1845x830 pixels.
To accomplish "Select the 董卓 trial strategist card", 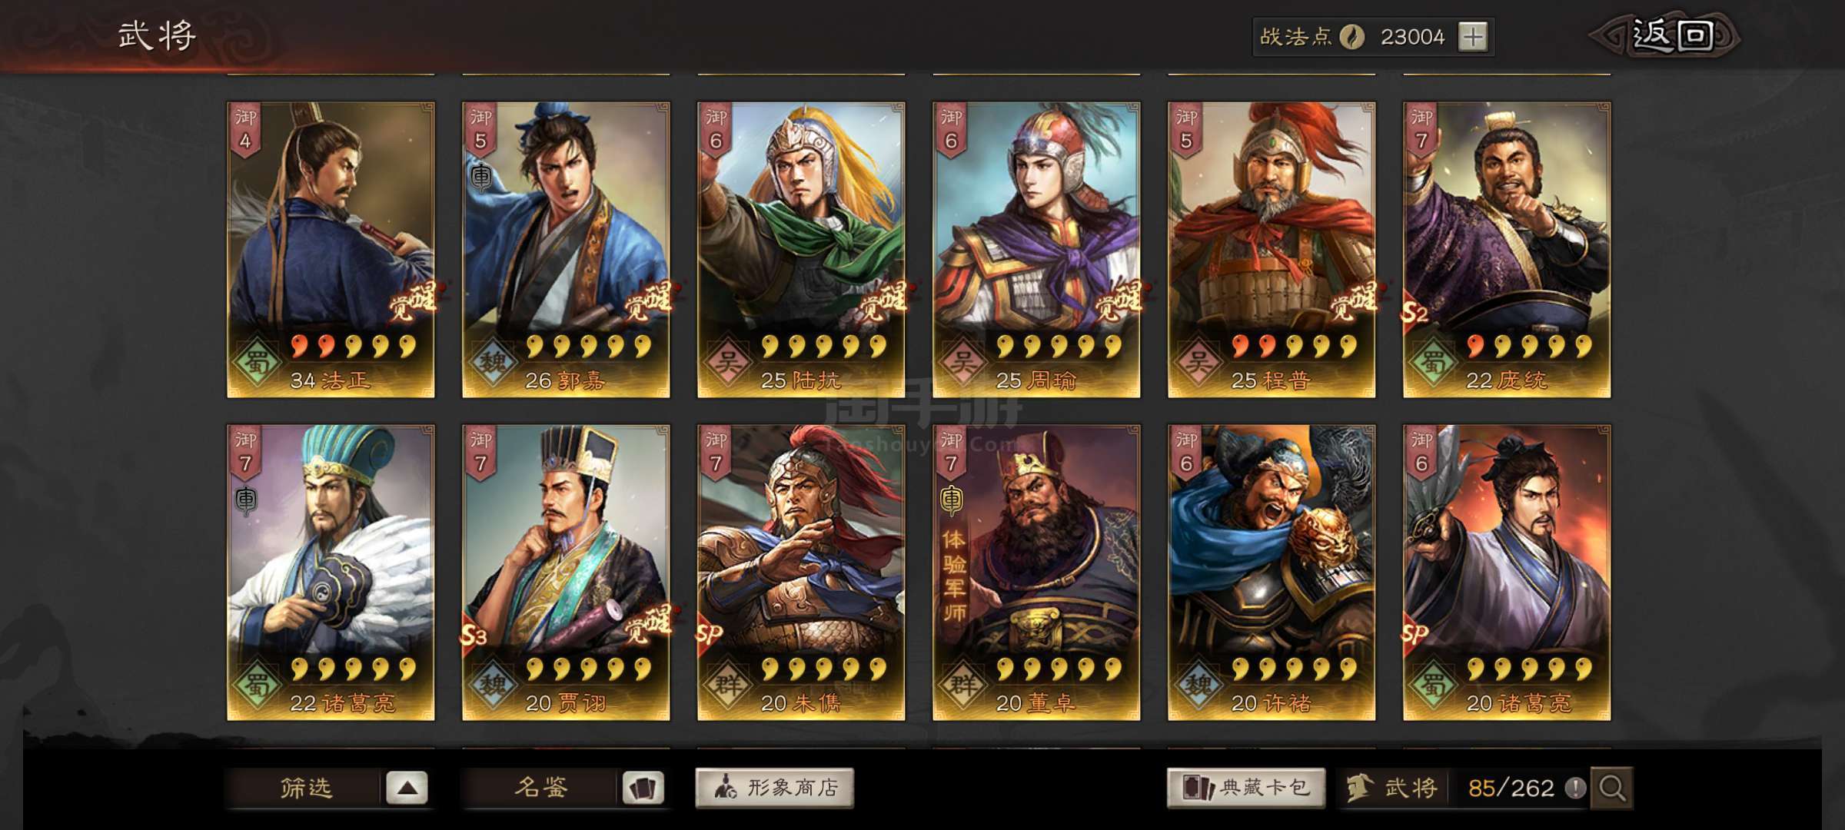I will pos(1036,573).
